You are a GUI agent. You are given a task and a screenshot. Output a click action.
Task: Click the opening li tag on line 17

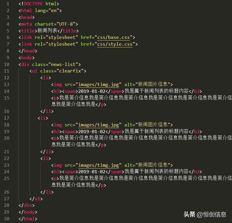click(43, 118)
